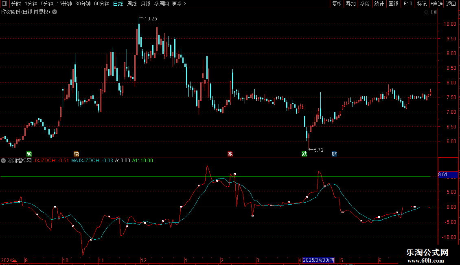Click the 2025/04/03/四 date marker
This screenshot has height=265, width=460.
point(318,260)
